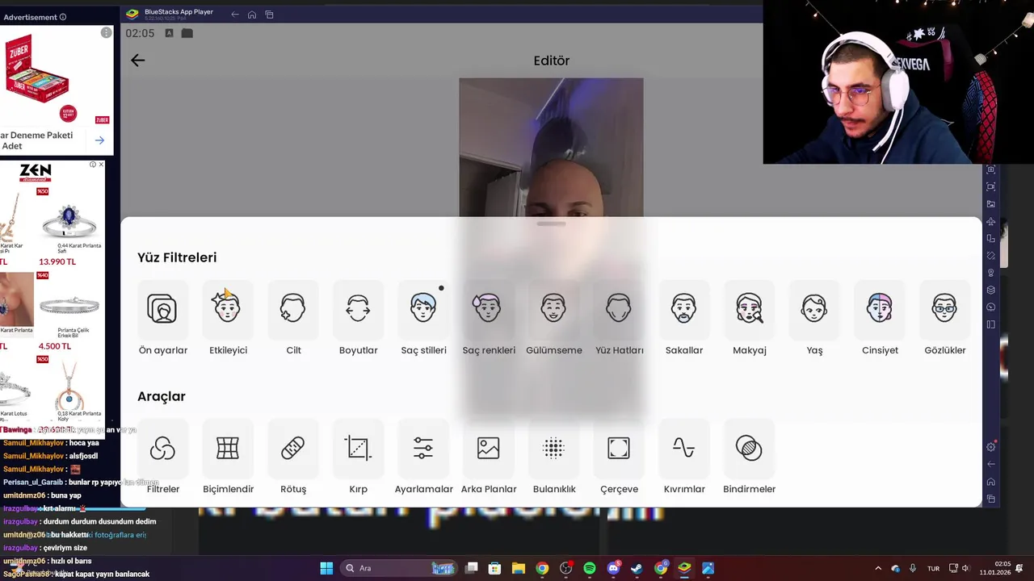The height and width of the screenshot is (581, 1034).
Task: Click BlueStacks title bar home icon
Action: [x=252, y=15]
